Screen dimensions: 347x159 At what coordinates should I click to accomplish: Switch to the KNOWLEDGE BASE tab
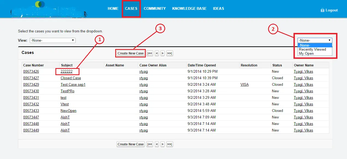click(189, 8)
